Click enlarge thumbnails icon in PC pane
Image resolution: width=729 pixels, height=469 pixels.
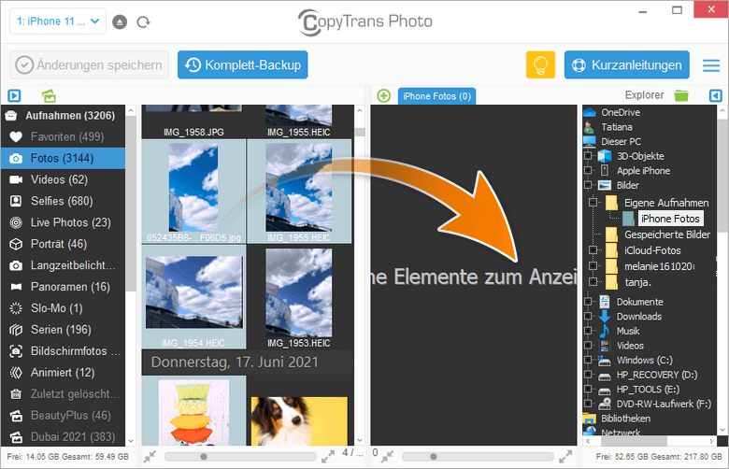click(565, 457)
